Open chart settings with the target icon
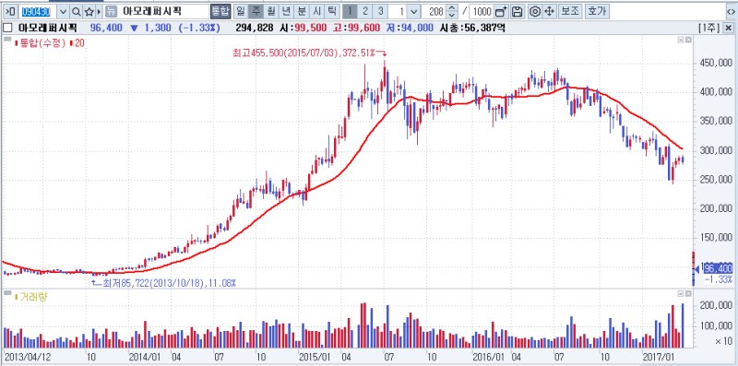Screen dimensions: 738x366 point(534,11)
